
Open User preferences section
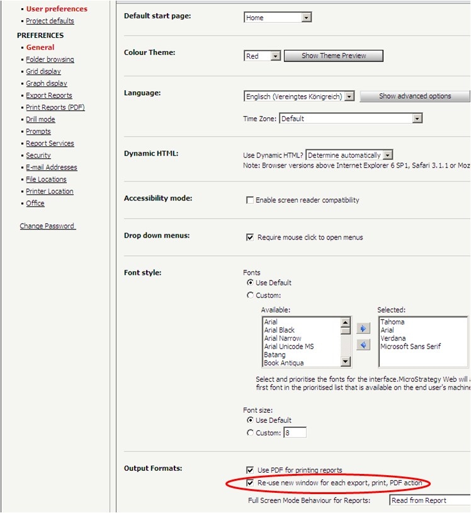click(57, 9)
